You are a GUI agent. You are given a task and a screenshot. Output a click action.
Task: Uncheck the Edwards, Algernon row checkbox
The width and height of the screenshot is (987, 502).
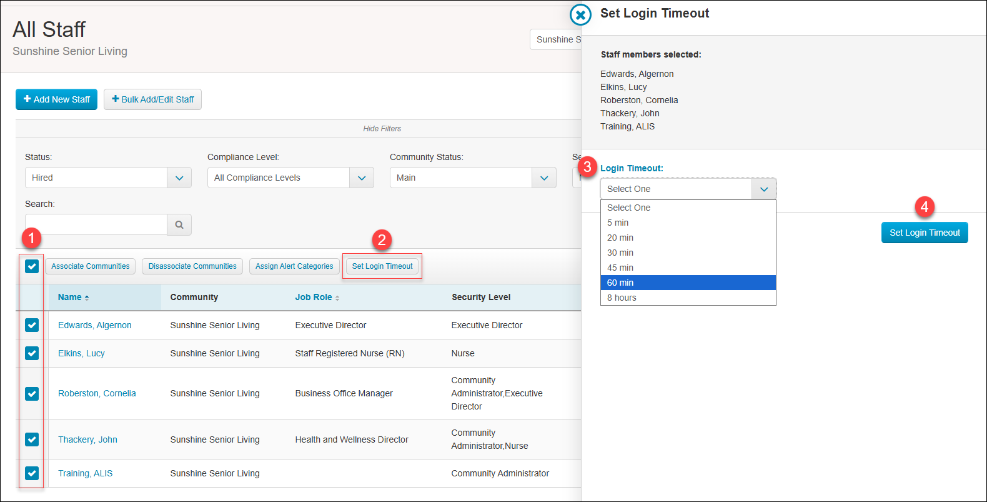32,325
